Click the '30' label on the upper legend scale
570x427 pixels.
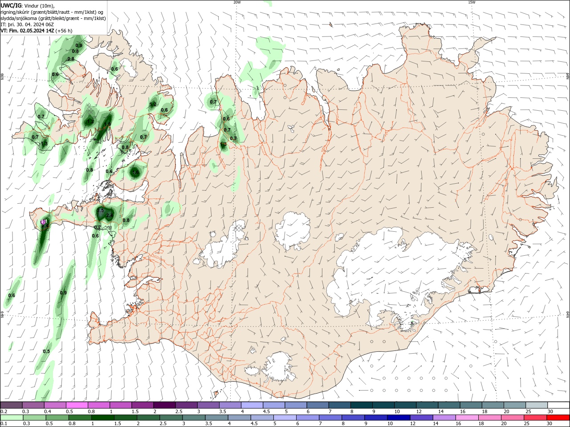click(x=550, y=411)
